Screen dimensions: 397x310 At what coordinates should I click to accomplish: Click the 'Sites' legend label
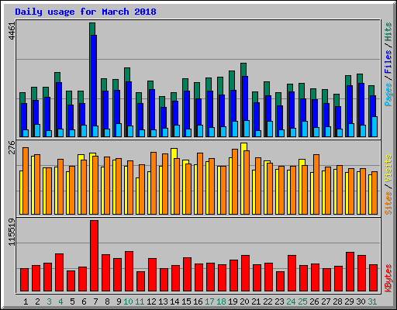click(x=388, y=203)
